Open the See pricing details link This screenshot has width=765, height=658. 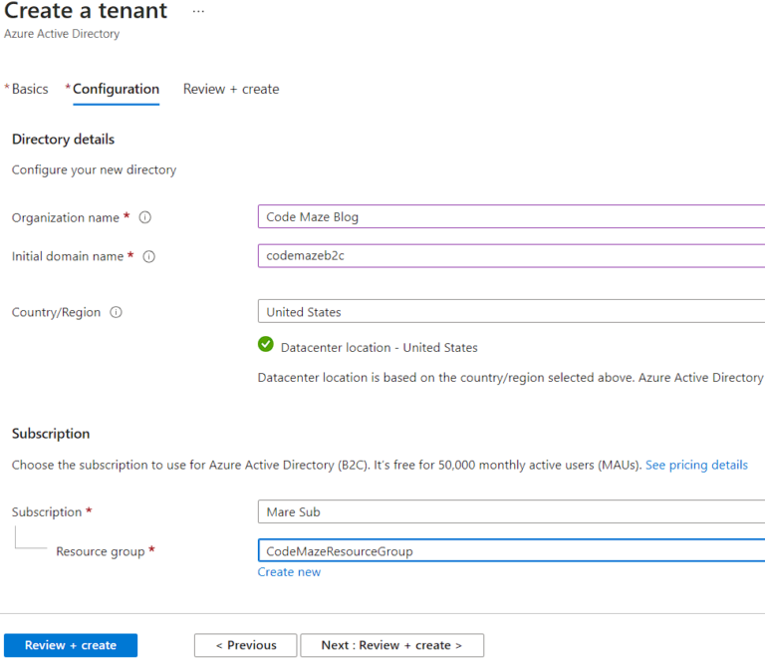click(696, 465)
